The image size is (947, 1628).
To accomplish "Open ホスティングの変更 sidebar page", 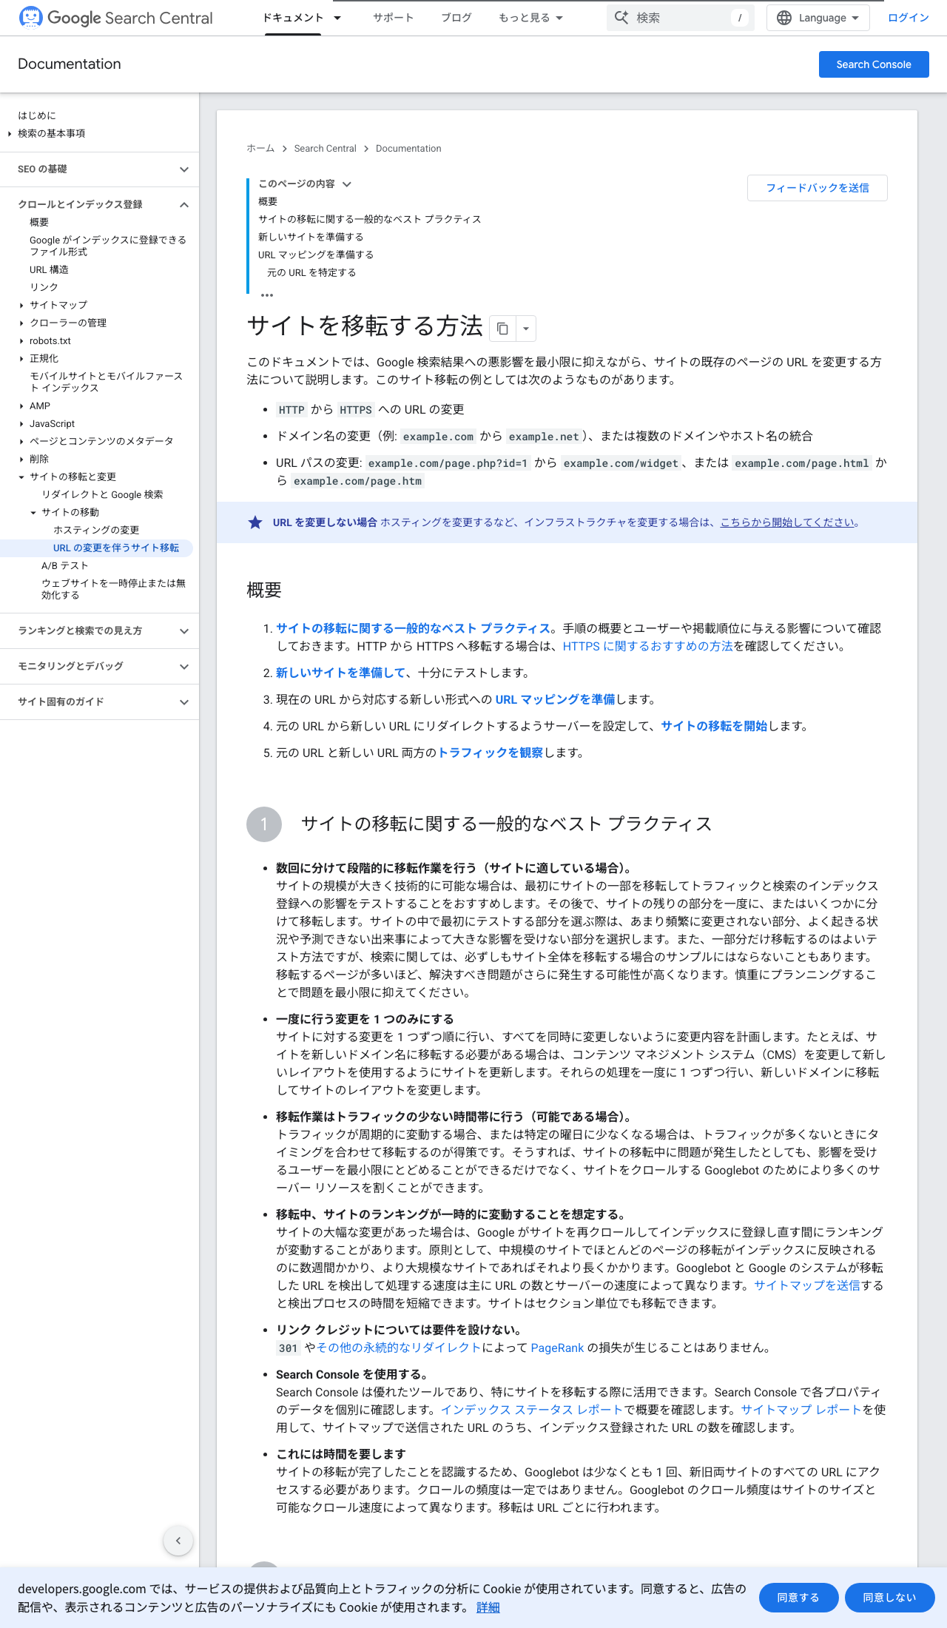I will pyautogui.click(x=96, y=531).
